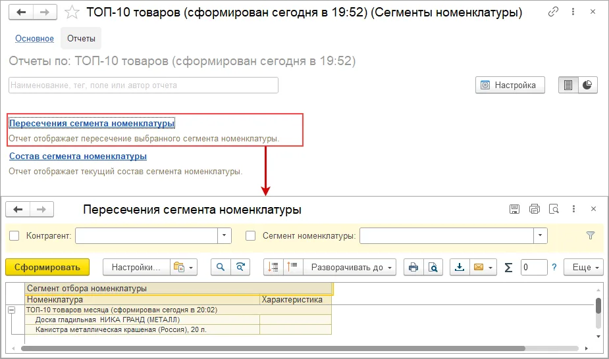Image resolution: width=609 pixels, height=359 pixels.
Task: Find in report with magnifier icon
Action: [221, 267]
